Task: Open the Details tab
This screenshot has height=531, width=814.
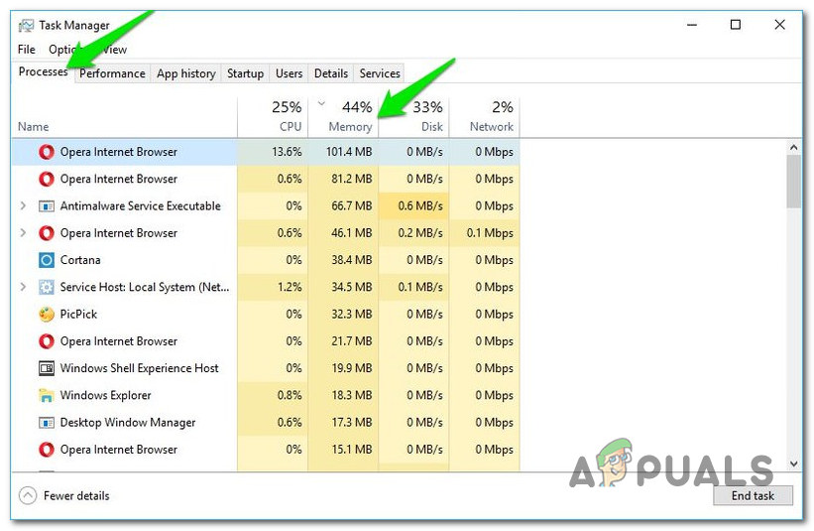Action: pos(331,73)
